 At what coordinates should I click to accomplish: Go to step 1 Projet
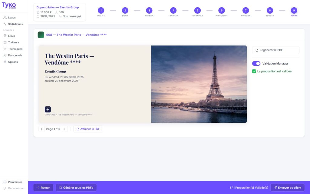tap(101, 11)
